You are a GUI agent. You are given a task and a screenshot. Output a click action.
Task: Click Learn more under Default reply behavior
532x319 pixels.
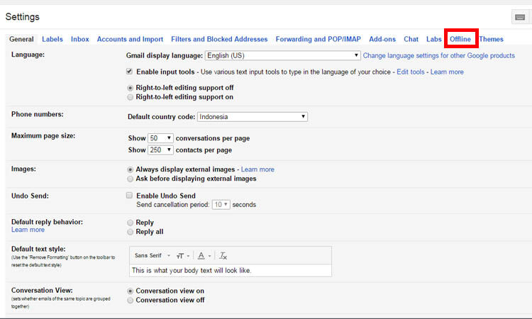[28, 230]
